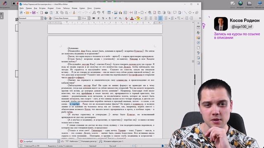Select the Line drawing tool
Screen dimensions: 264x148
(x=185, y=13)
